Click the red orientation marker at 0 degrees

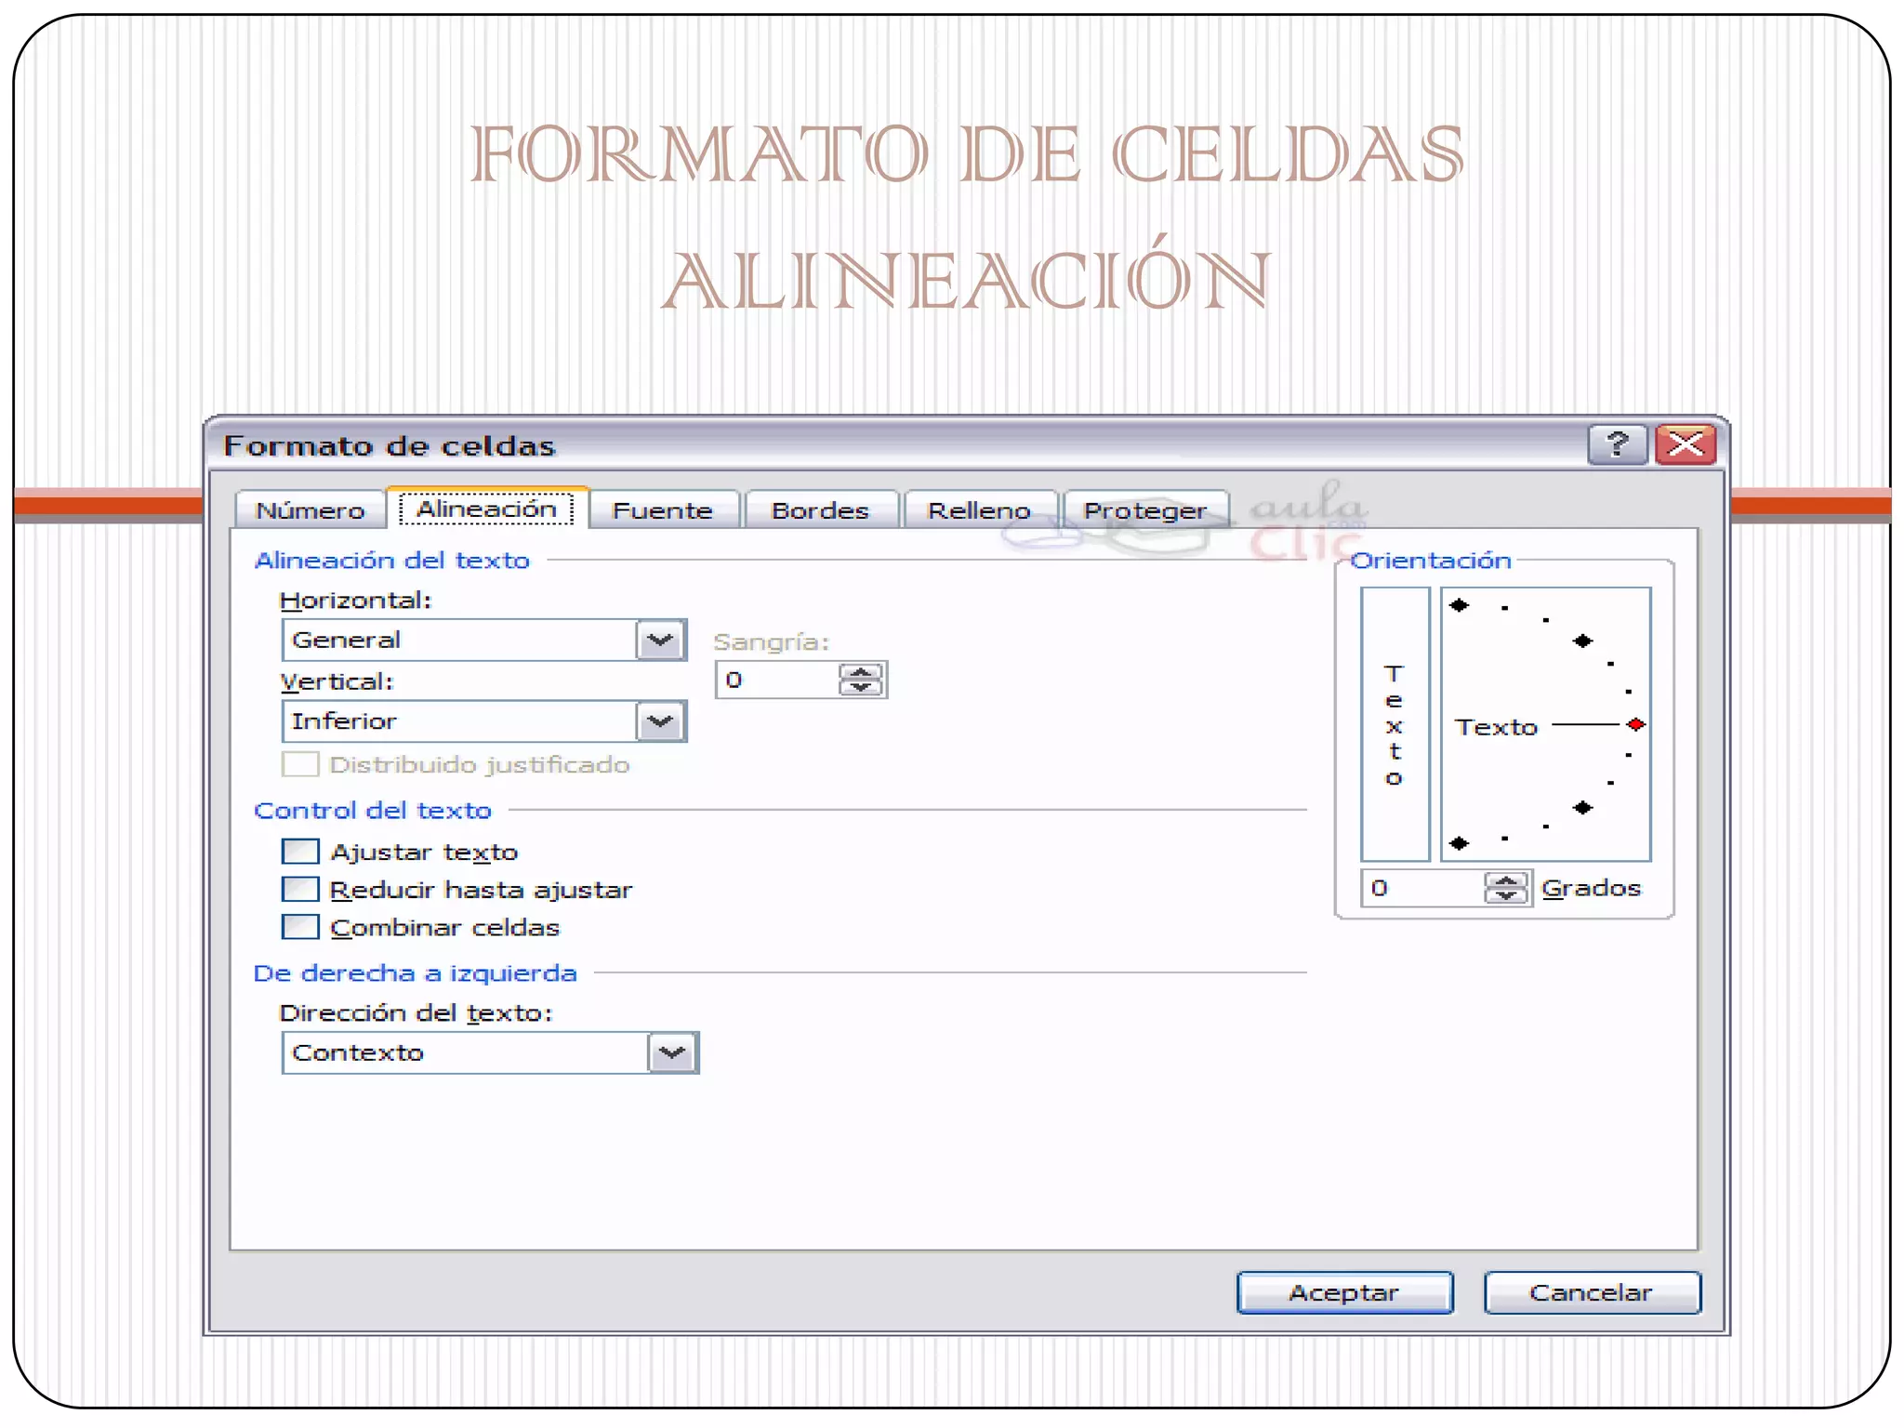1636,724
